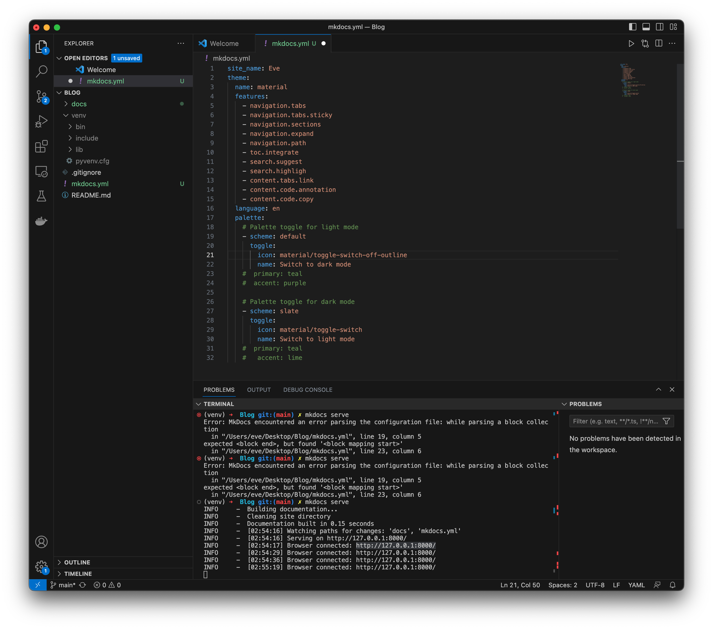
Task: Click Ln 21, Col 50 indicator
Action: (x=520, y=585)
